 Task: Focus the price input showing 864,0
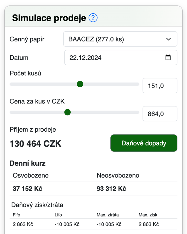[x=160, y=114]
